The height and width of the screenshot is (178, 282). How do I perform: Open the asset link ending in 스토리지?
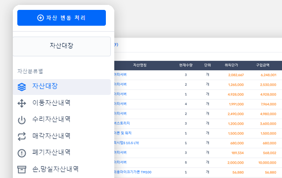click(122, 123)
